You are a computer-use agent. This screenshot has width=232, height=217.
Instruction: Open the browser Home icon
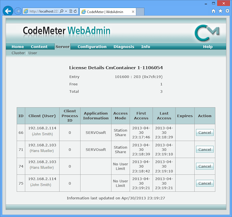(x=213, y=11)
